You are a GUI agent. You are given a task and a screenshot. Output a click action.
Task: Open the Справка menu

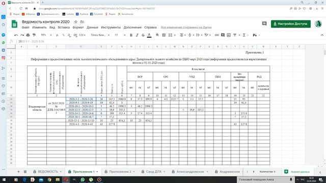[x=150, y=27]
